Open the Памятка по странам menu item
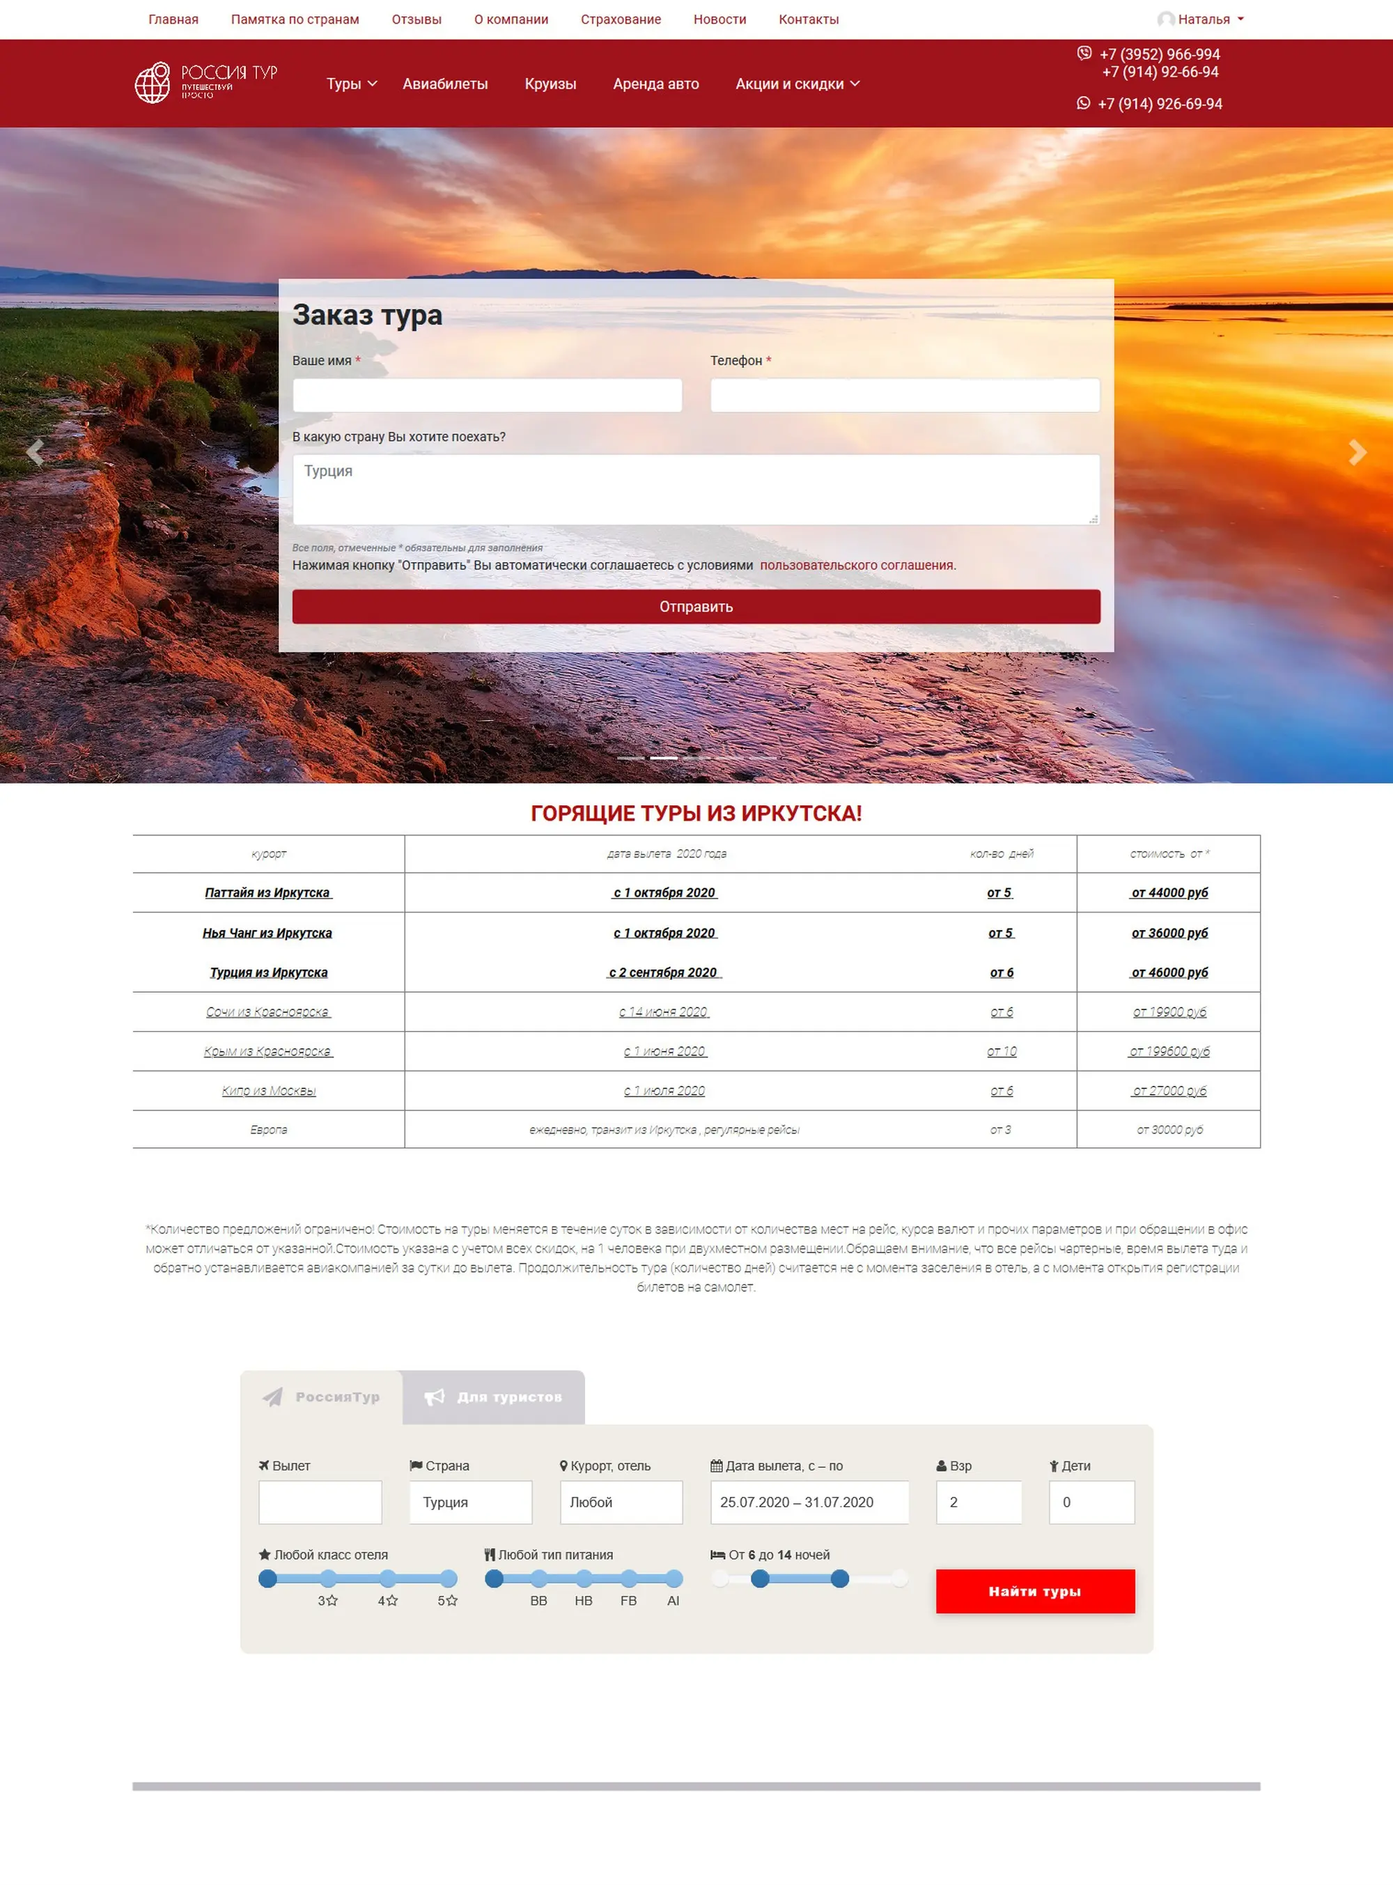This screenshot has height=1885, width=1393. pos(295,20)
